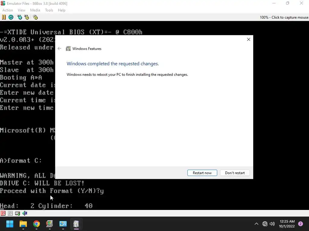Open the Tools menu

point(49,10)
